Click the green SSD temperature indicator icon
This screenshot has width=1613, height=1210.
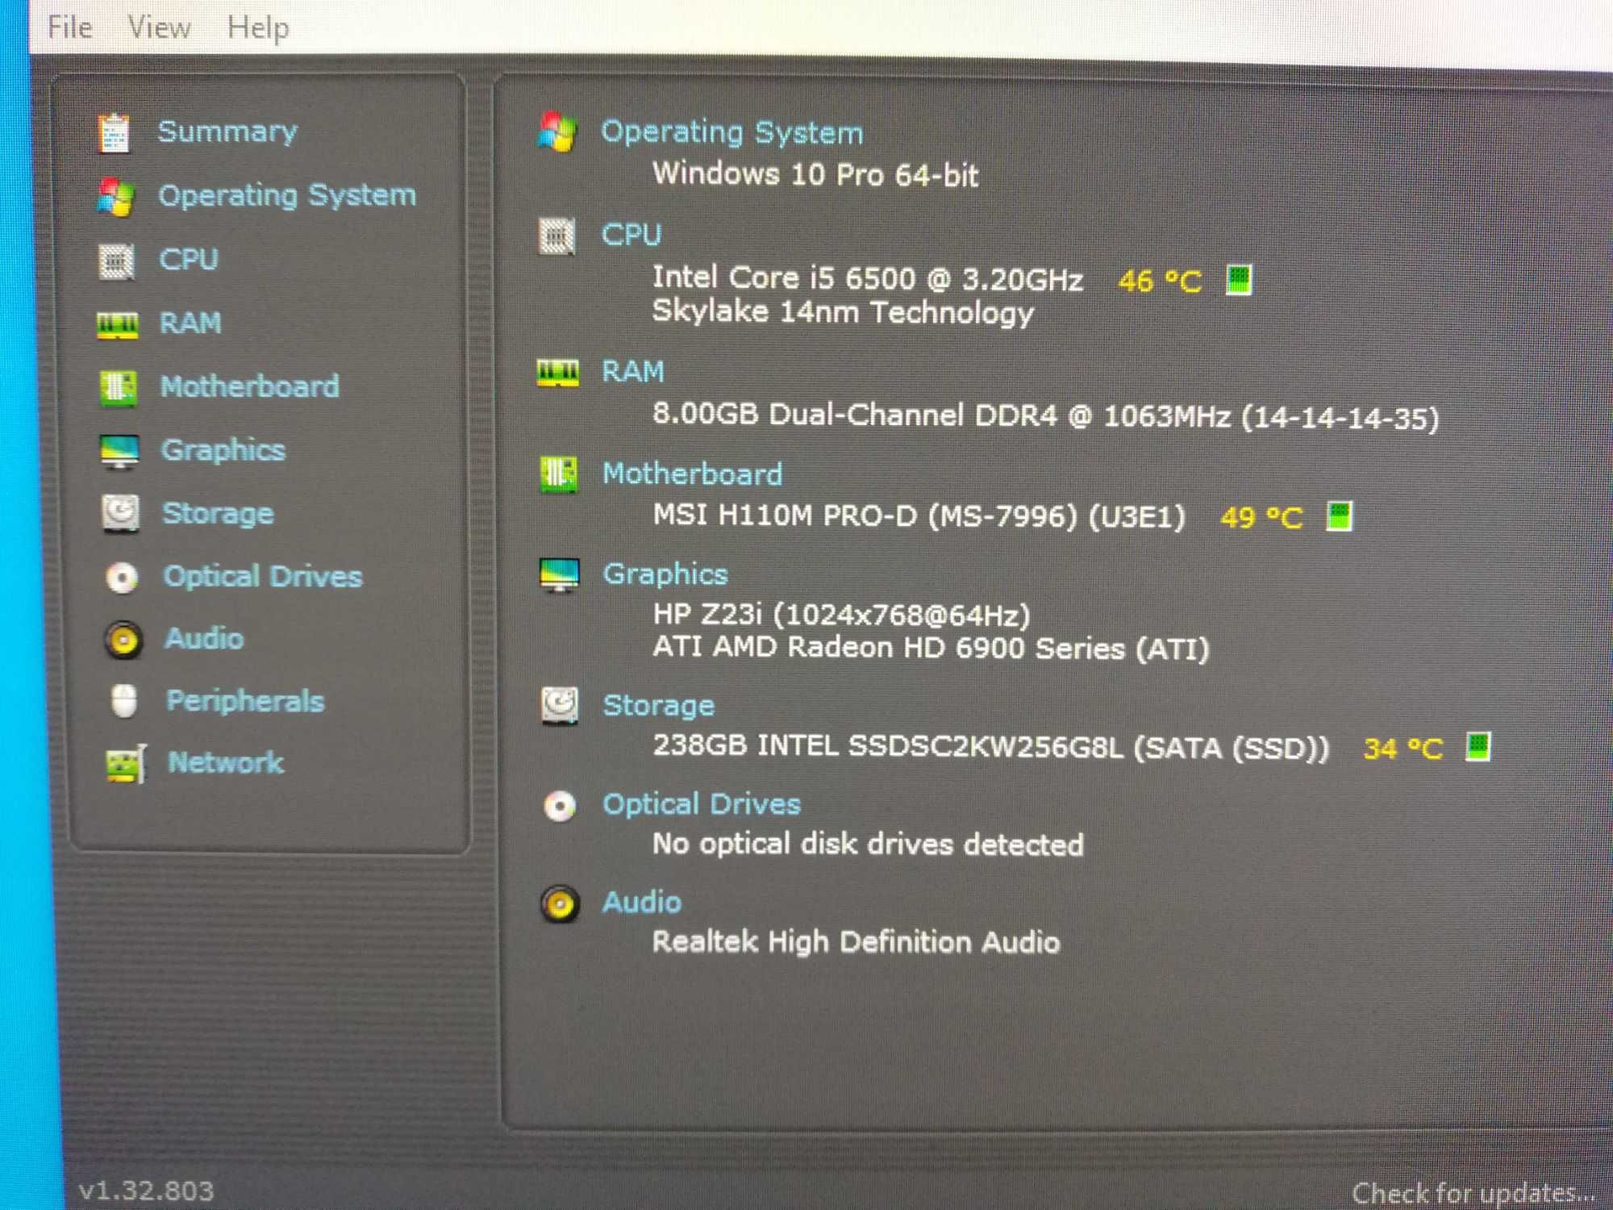click(x=1478, y=746)
